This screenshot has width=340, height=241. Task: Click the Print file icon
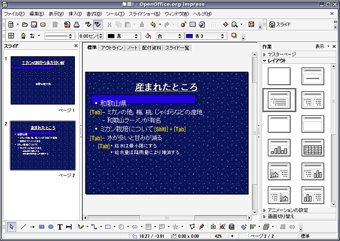[76, 24]
